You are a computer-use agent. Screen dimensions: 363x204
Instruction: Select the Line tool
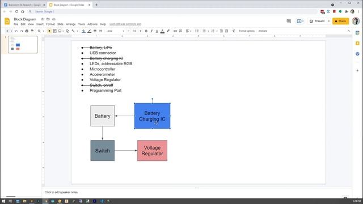click(73, 31)
